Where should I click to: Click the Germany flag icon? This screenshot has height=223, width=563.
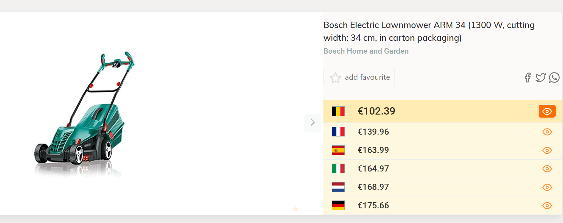pyautogui.click(x=338, y=205)
